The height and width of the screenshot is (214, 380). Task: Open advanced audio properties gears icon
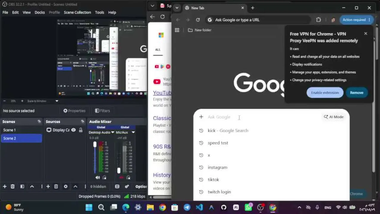(127, 186)
